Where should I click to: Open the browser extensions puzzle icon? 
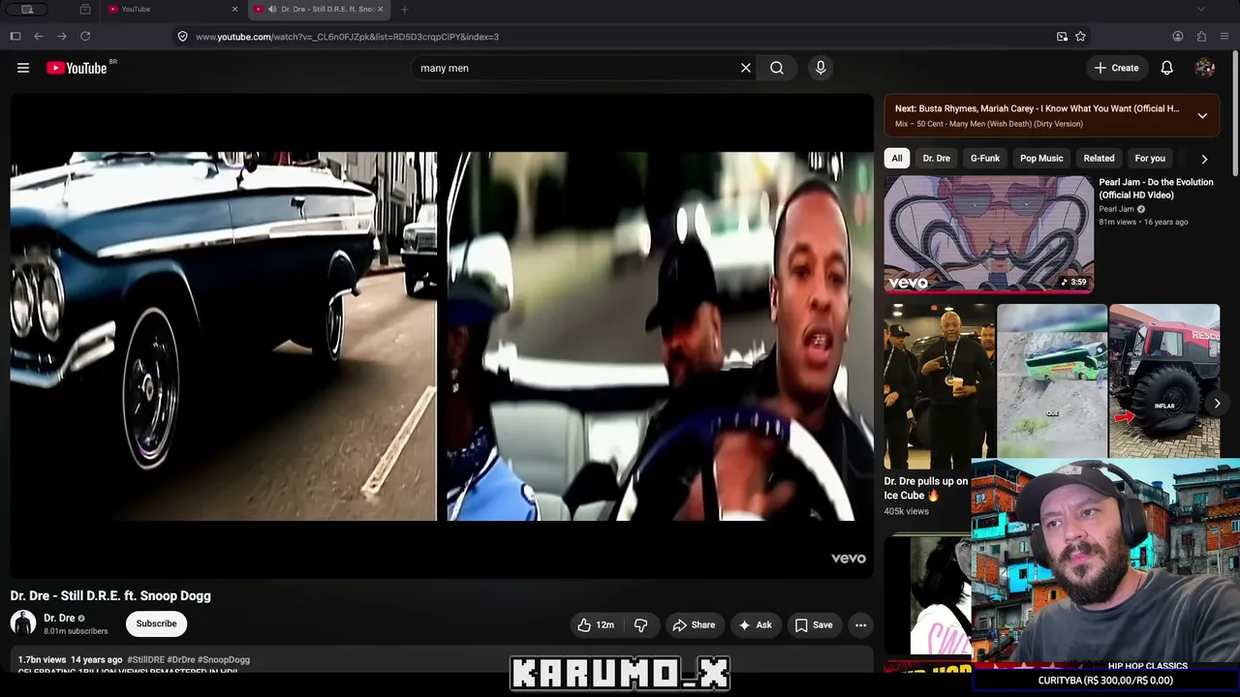tap(1201, 37)
